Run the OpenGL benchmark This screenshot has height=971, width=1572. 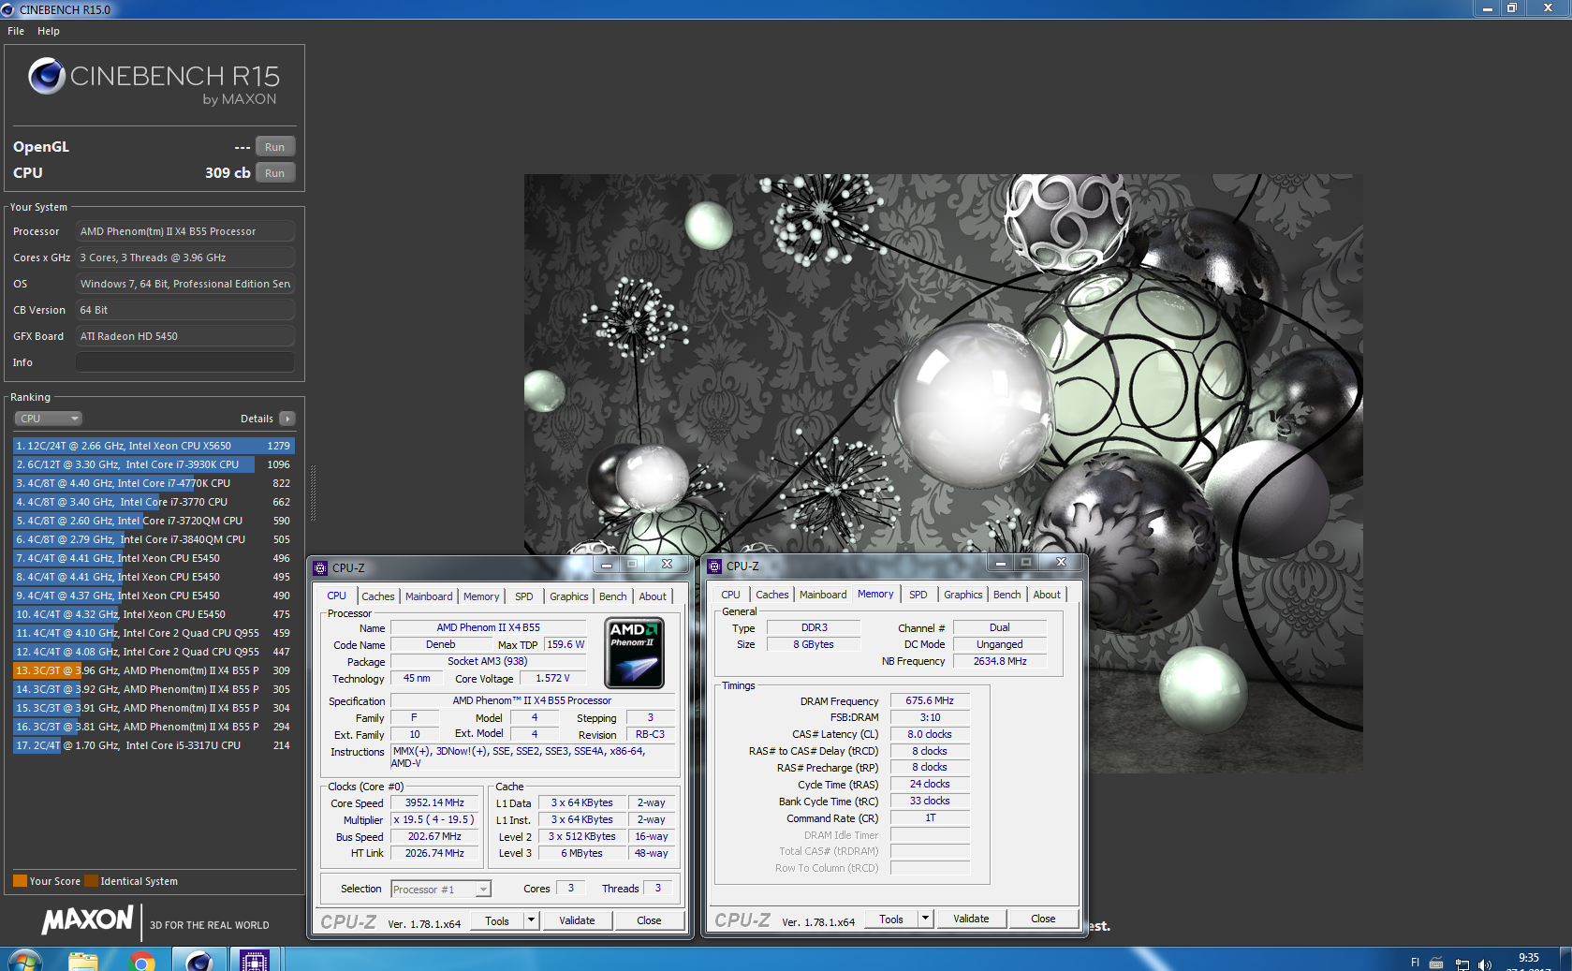[x=274, y=147]
